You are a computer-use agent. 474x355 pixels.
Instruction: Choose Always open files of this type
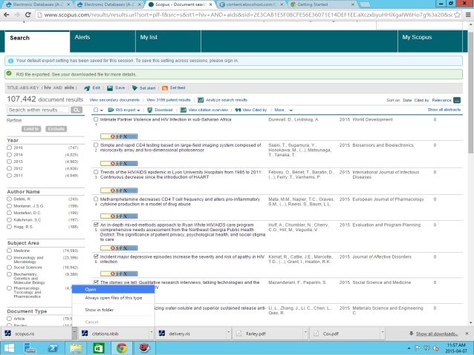[x=114, y=298]
